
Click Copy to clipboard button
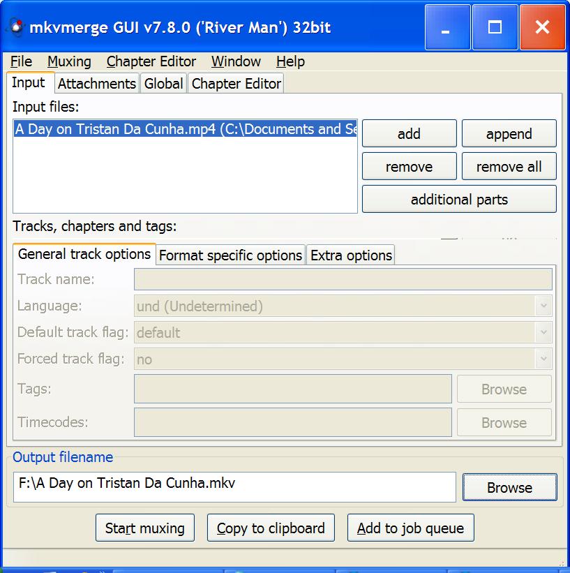(x=271, y=528)
